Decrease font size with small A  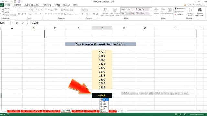42,10
